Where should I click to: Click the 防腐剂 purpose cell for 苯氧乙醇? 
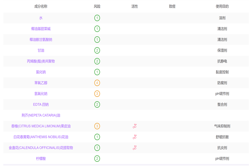coord(222,83)
